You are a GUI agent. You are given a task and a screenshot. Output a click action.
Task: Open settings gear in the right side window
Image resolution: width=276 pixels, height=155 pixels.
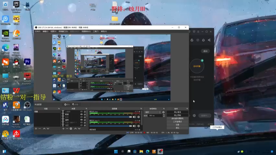coord(194,115)
